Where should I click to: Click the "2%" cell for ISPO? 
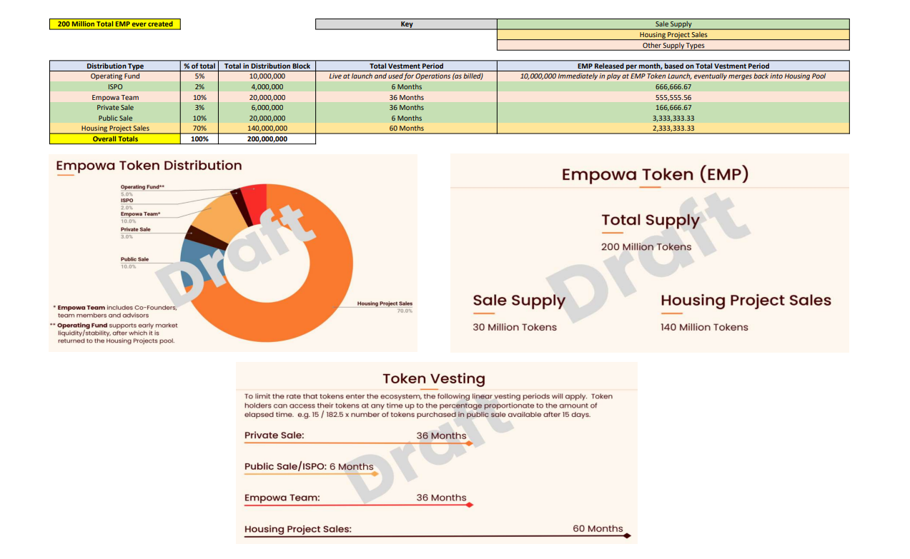tap(199, 87)
